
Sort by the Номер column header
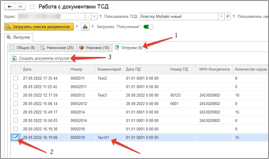click(82, 69)
